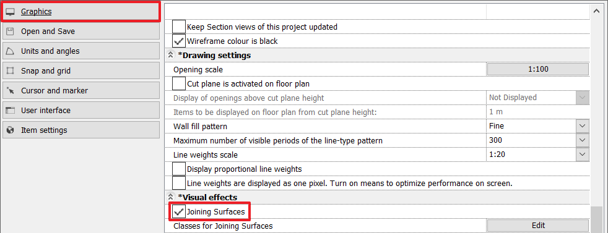Click the Graphics monitor icon
Image resolution: width=608 pixels, height=233 pixels.
pos(11,12)
